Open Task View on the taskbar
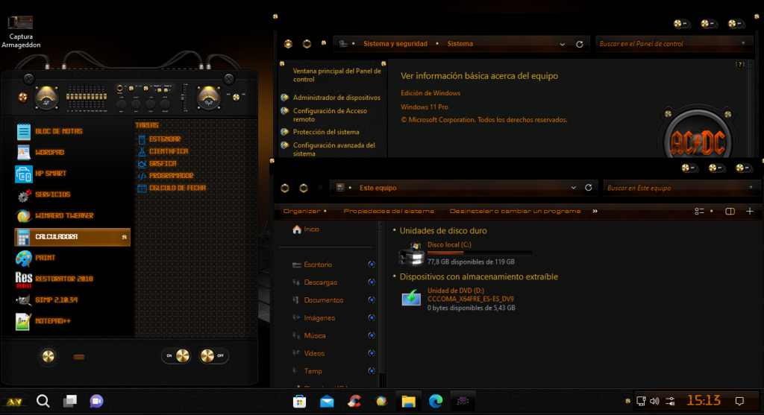 (69, 401)
